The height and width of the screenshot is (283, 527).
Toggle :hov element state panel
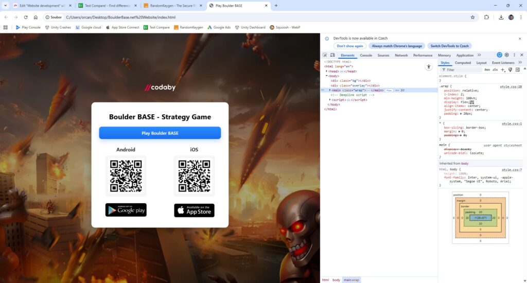tap(487, 69)
